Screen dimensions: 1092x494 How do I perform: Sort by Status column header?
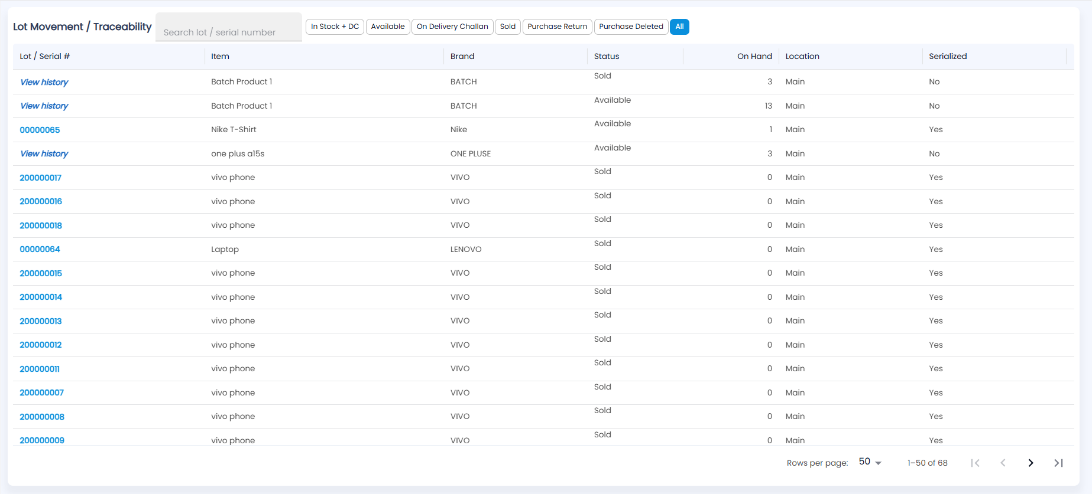tap(607, 56)
